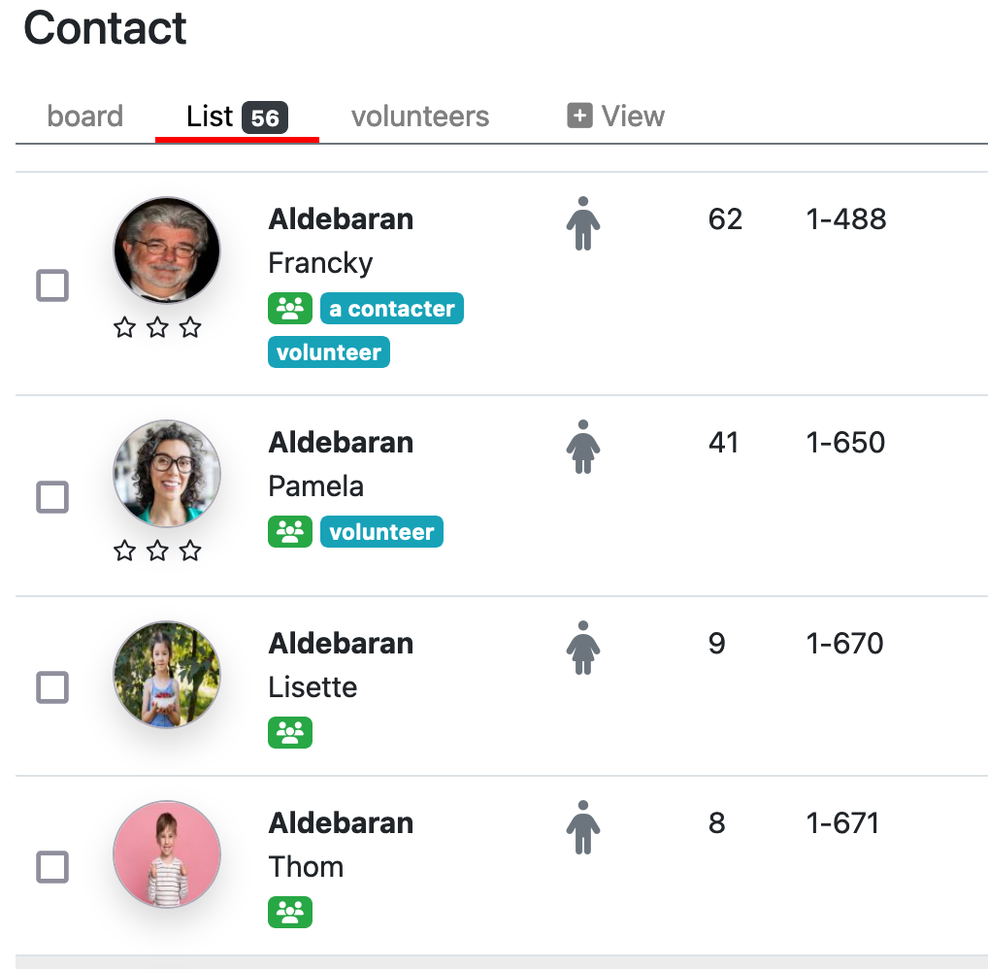Click Pamela's green household group icon

pos(290,531)
